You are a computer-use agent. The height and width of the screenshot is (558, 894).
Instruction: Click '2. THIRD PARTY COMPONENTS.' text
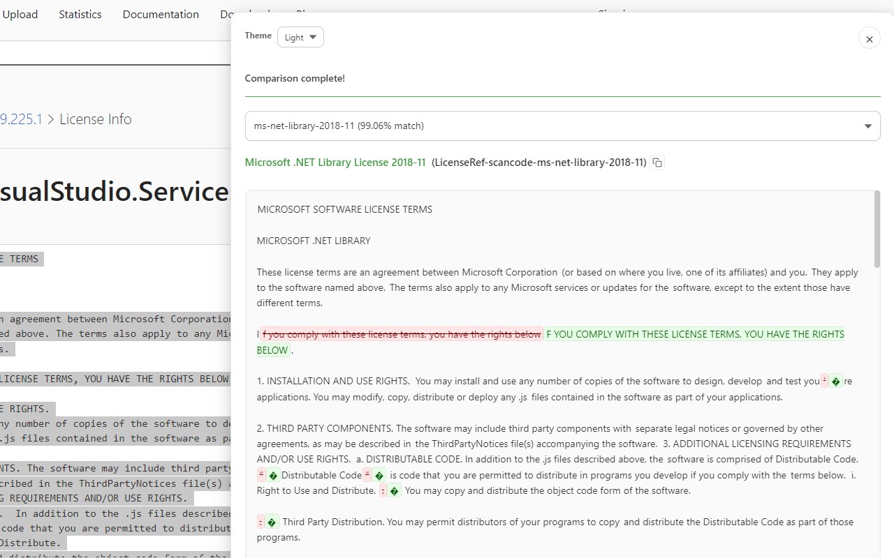[x=325, y=428]
